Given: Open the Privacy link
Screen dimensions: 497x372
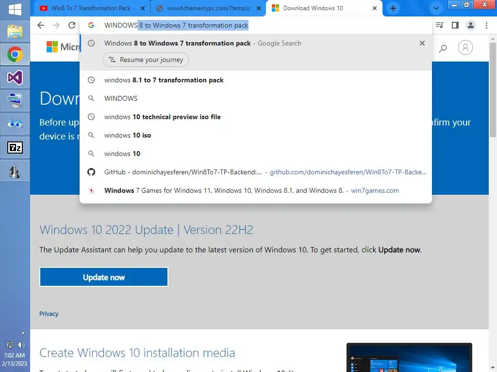Looking at the screenshot, I should 49,314.
